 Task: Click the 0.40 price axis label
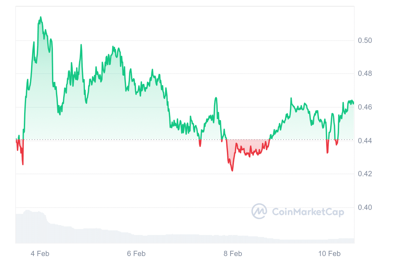pyautogui.click(x=365, y=208)
